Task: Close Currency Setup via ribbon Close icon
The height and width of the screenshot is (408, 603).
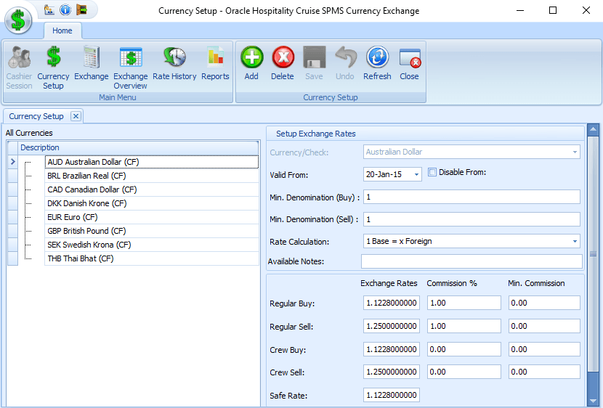Action: coord(410,63)
